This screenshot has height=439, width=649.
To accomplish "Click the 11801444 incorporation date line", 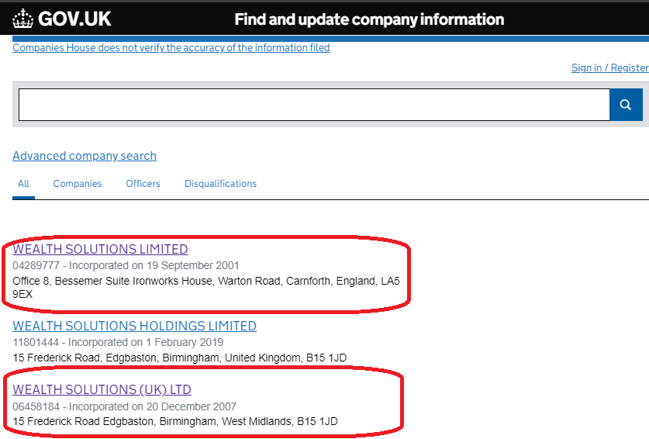I will 118,342.
